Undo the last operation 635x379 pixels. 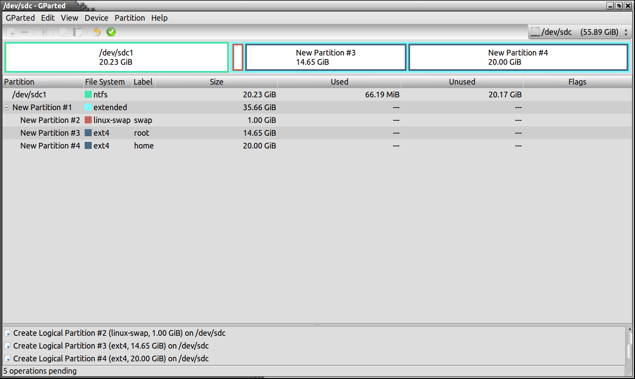97,32
